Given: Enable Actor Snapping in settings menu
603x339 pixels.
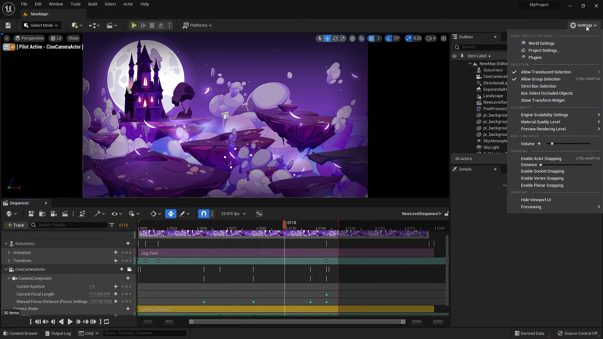Looking at the screenshot, I should click(x=541, y=159).
